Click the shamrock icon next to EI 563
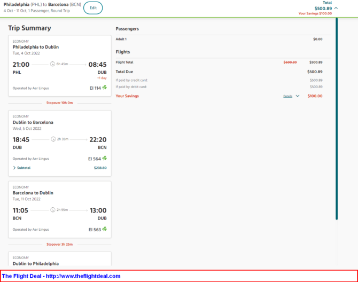358x282 pixels. point(105,229)
